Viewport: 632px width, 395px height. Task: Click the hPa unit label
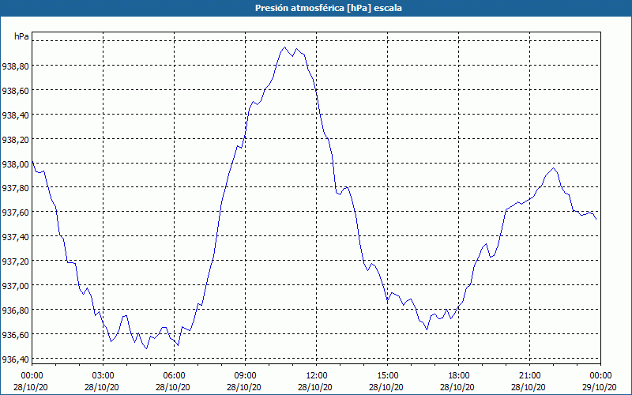(21, 36)
